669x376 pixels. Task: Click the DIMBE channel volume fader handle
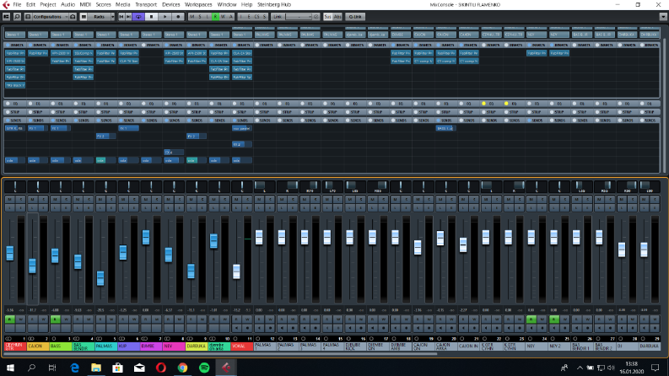(146, 238)
